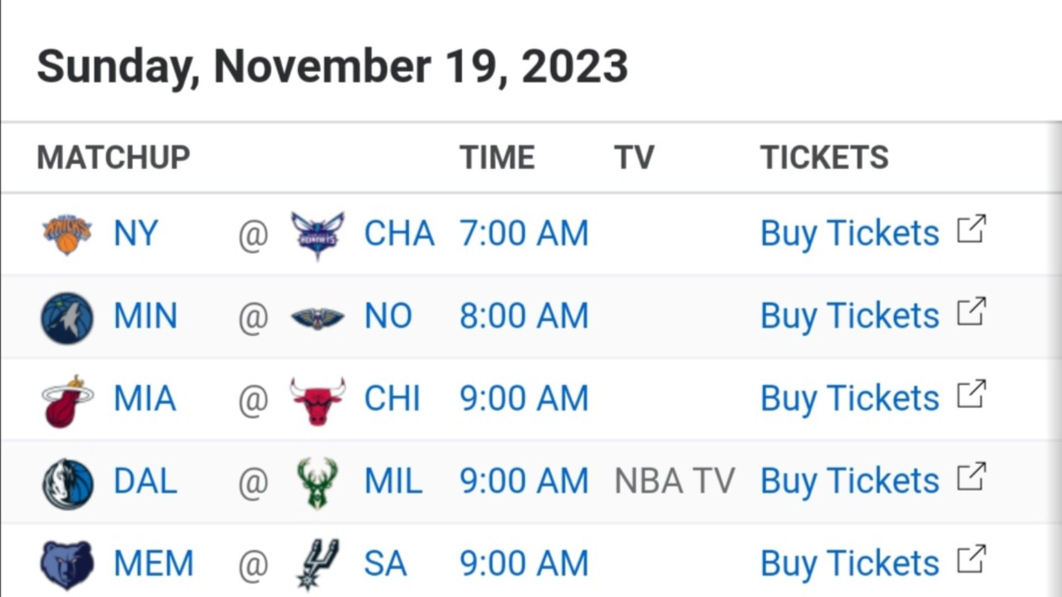This screenshot has height=597, width=1062.
Task: Click the NBA TV broadcast label
Action: pos(674,481)
